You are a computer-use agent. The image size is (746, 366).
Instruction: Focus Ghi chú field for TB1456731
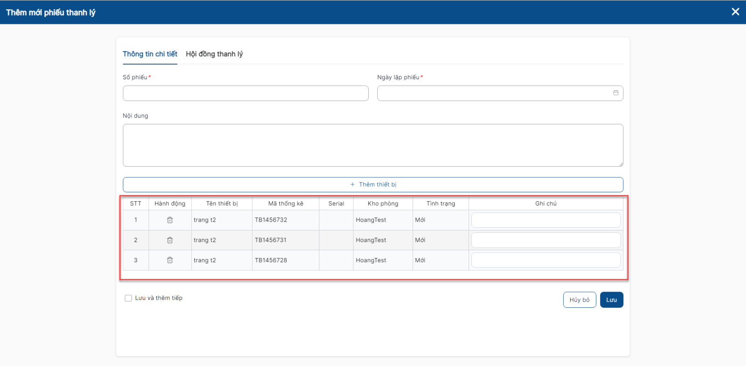click(x=546, y=240)
